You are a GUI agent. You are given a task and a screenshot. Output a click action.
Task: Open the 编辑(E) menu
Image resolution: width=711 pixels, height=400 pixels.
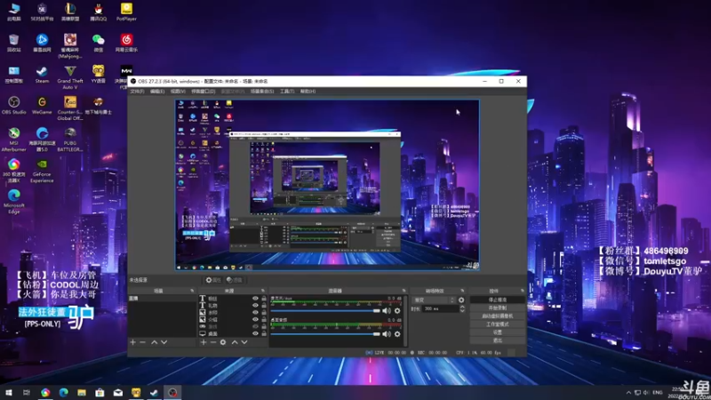(x=157, y=92)
